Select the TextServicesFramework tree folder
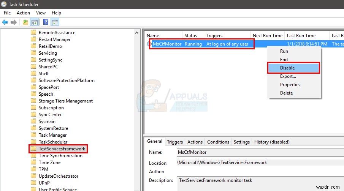344x191 pixels. (x=62, y=149)
